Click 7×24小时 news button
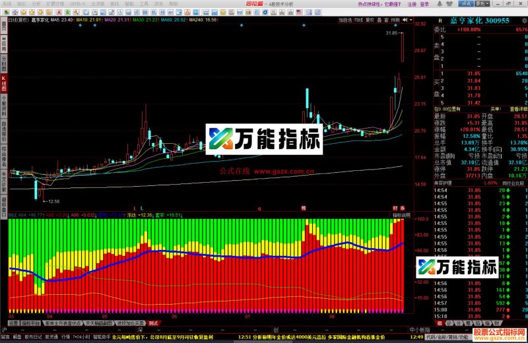 (81, 337)
